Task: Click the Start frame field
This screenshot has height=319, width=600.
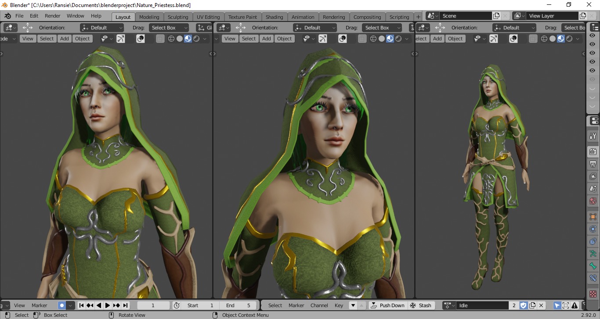Action: pyautogui.click(x=200, y=305)
